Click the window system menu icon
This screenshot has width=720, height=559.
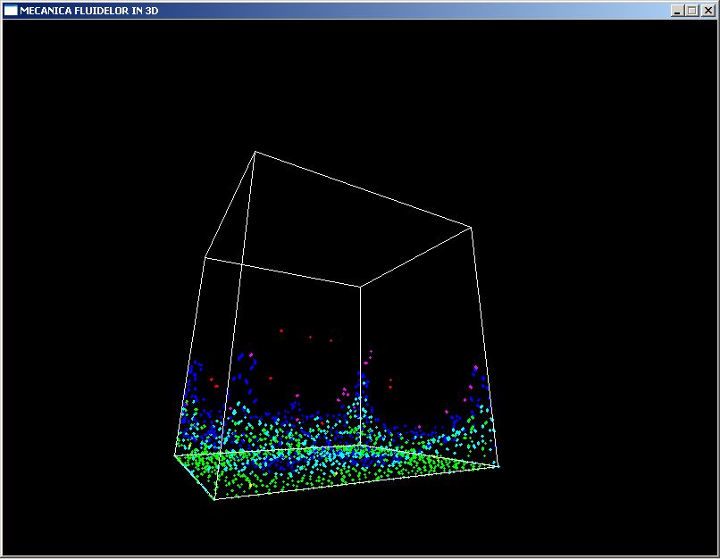[x=11, y=11]
